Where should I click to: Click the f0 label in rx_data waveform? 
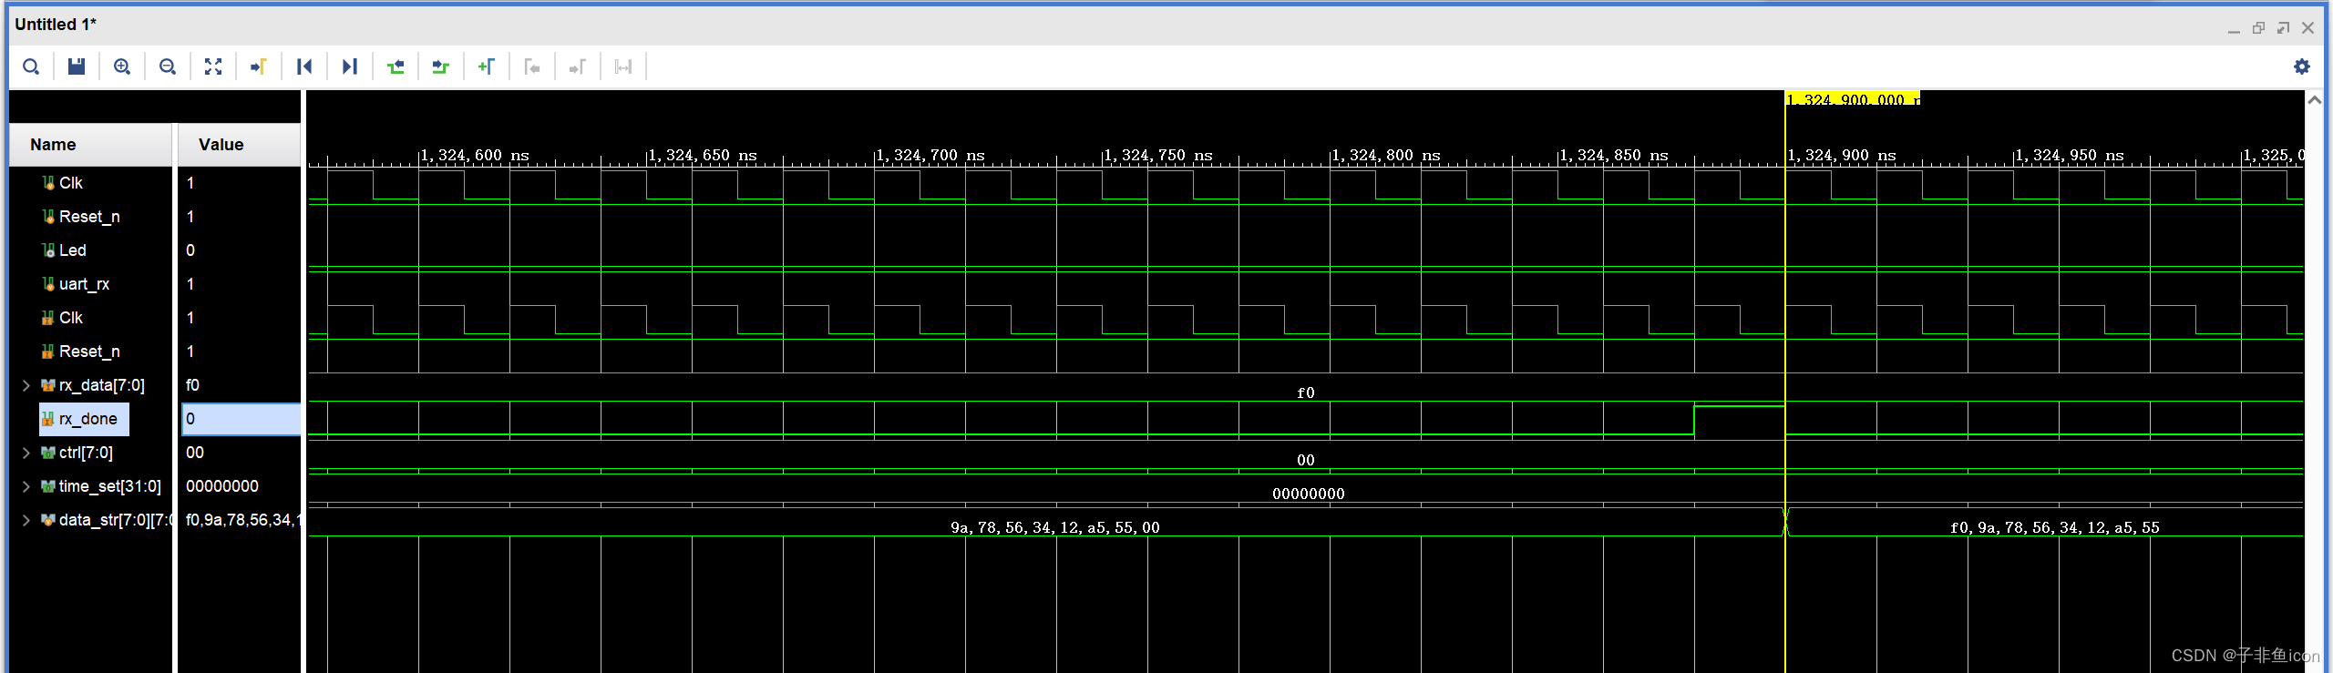1306,393
